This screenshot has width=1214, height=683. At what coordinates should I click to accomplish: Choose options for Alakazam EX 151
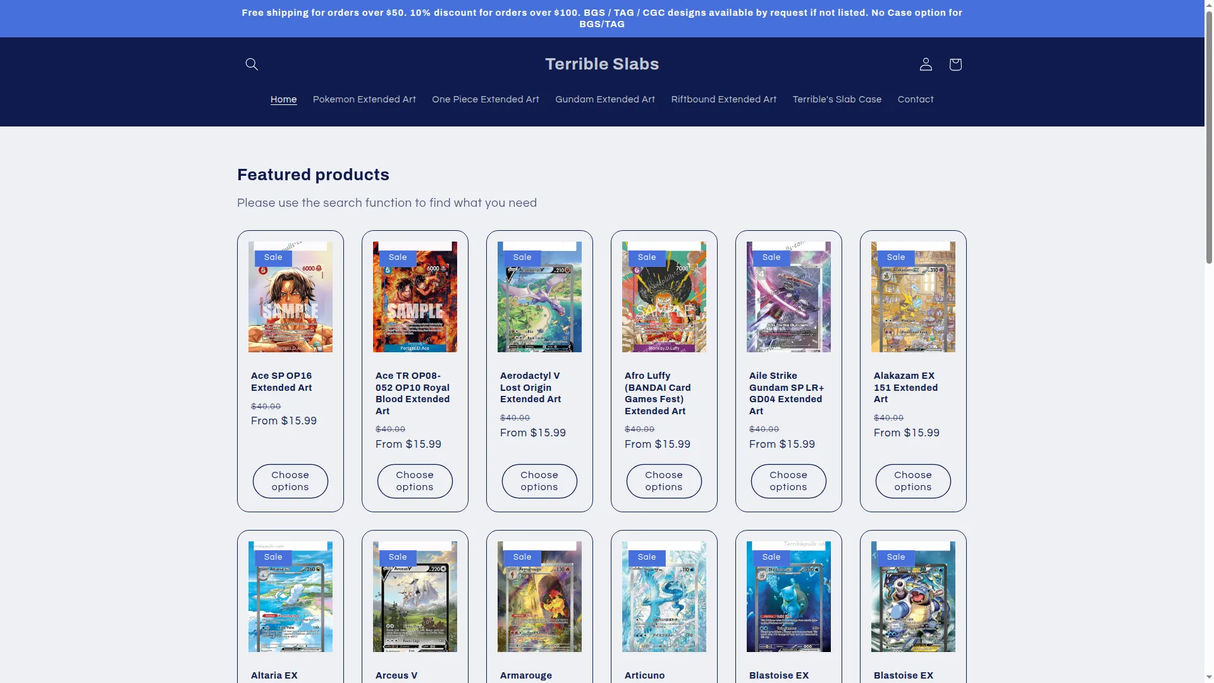pyautogui.click(x=913, y=481)
